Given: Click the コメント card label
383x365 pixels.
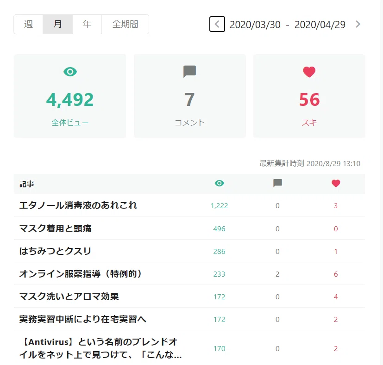Looking at the screenshot, I should pos(190,123).
